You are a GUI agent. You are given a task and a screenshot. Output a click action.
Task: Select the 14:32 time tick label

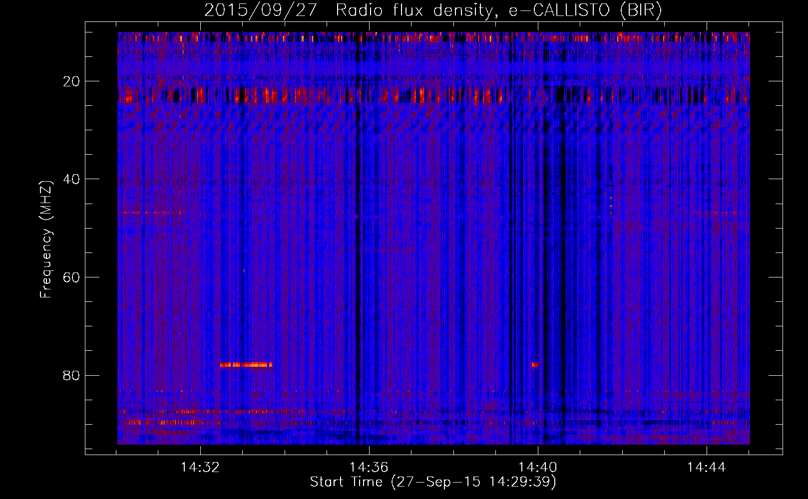coord(200,468)
